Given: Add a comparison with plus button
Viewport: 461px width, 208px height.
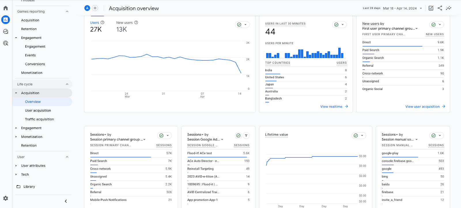Looking at the screenshot, I should [x=95, y=8].
